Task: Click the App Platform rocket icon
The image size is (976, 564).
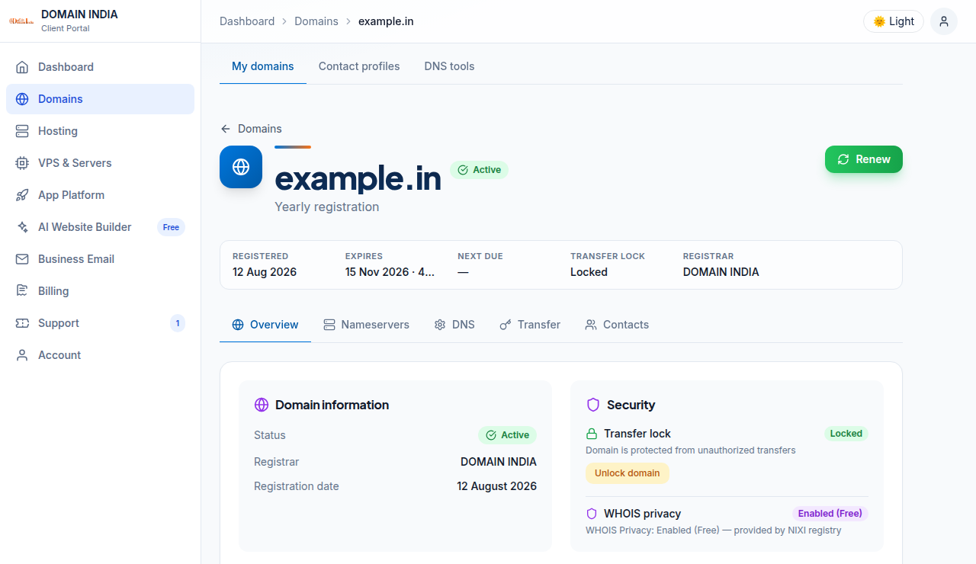Action: [x=22, y=195]
